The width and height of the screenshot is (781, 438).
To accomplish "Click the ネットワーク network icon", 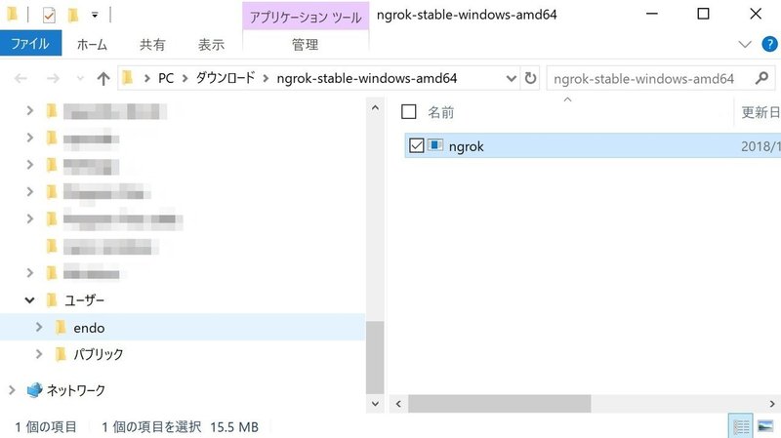I will pyautogui.click(x=34, y=390).
